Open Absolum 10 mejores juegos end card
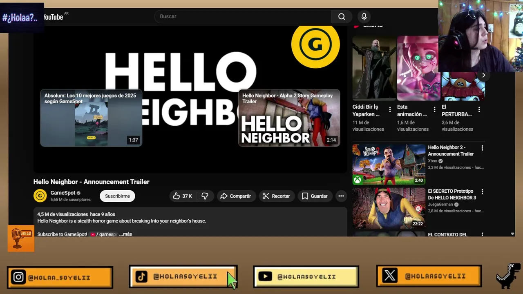The width and height of the screenshot is (523, 294). pos(91,118)
